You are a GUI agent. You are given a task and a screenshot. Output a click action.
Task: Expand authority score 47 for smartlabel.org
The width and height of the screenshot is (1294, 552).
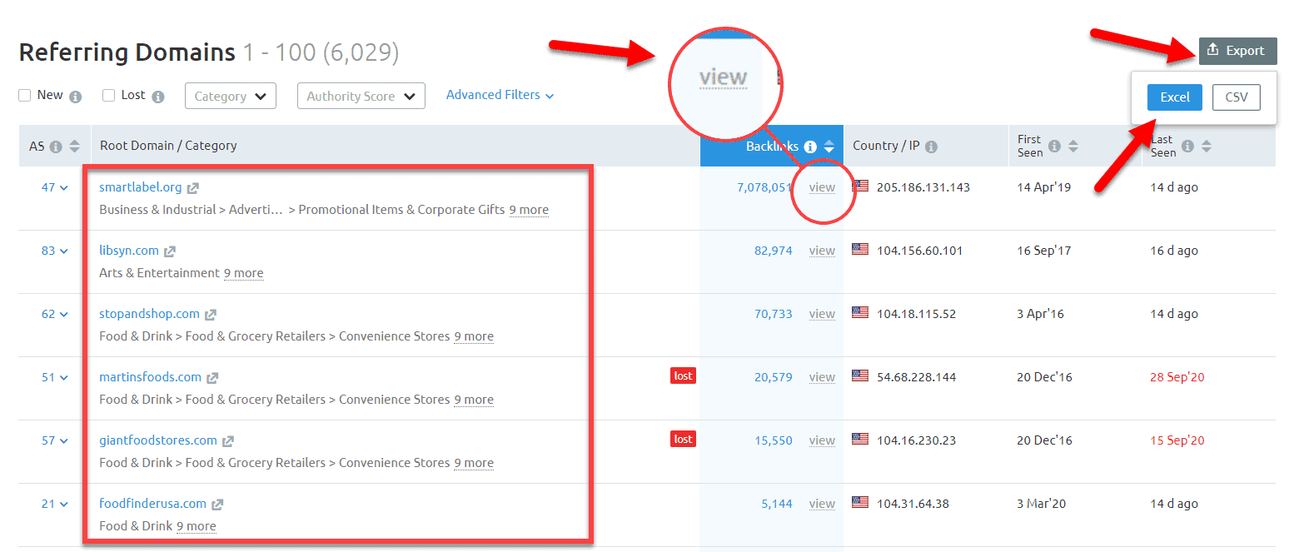[55, 187]
